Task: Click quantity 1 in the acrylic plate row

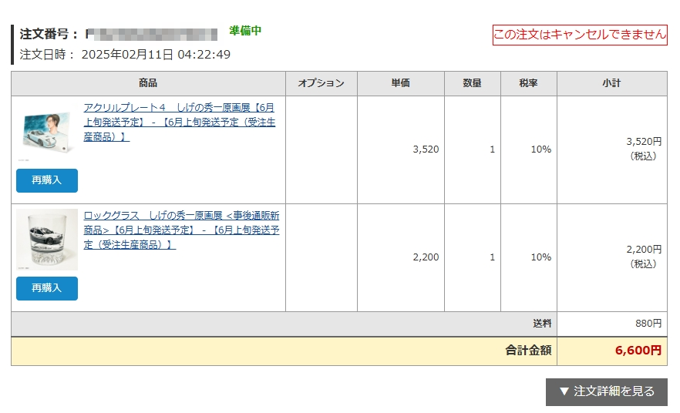Action: point(473,149)
